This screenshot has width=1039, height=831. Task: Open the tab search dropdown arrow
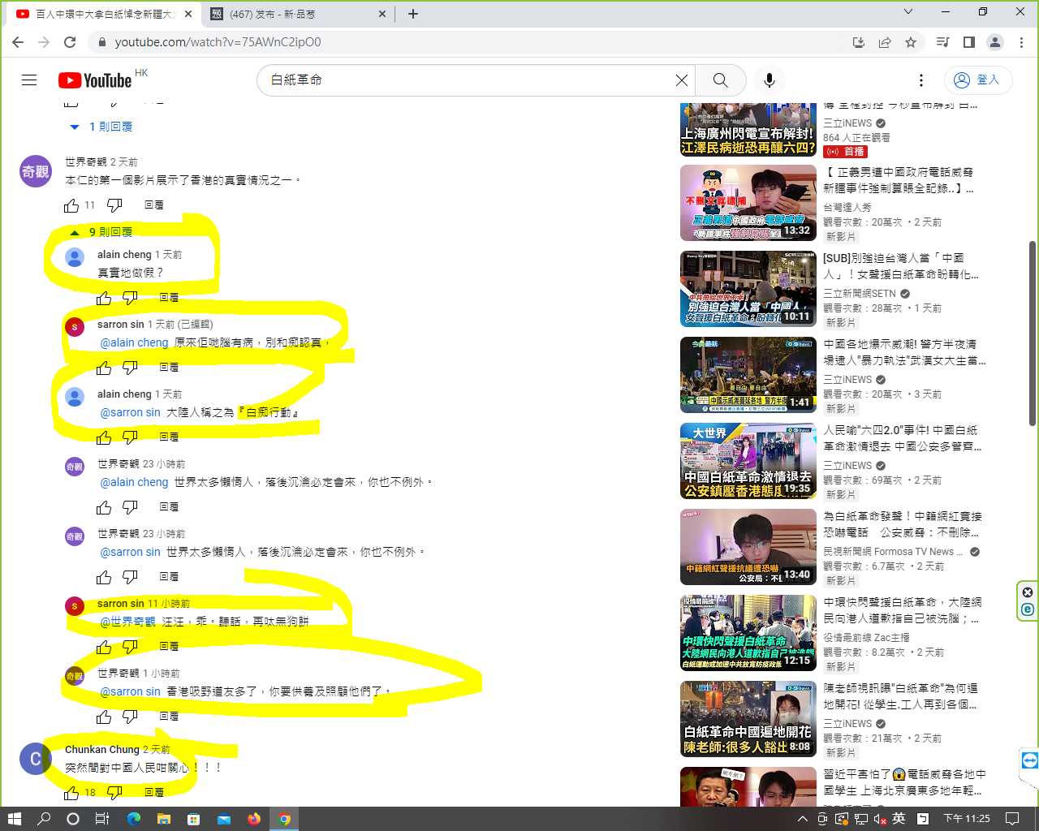pos(908,11)
